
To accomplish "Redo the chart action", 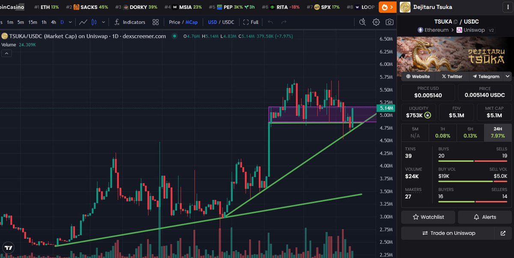I will 284,22.
